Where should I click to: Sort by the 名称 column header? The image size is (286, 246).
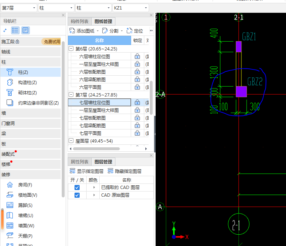(x=99, y=40)
